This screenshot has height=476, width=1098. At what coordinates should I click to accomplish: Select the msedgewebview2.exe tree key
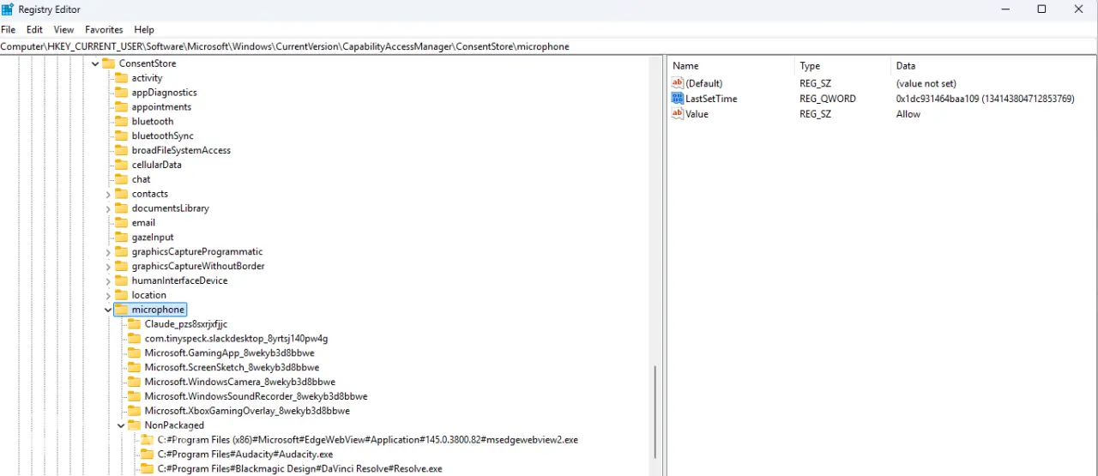tap(368, 440)
